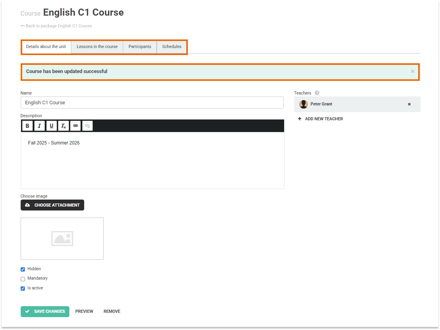Screen dimensions: 440x330
Task: Open the Details about the unit tab
Action: click(46, 46)
